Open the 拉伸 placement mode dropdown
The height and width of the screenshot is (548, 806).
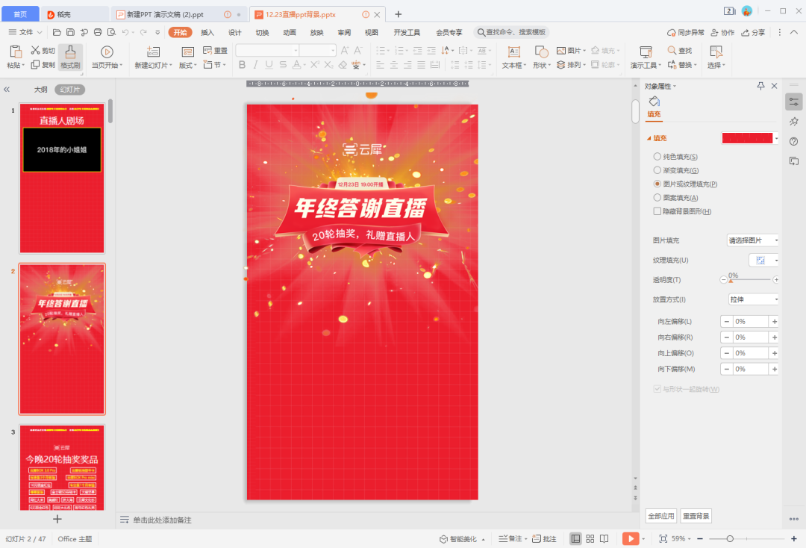point(752,298)
